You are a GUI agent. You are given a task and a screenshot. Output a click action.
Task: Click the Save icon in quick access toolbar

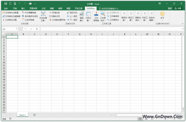(x=6, y=3)
